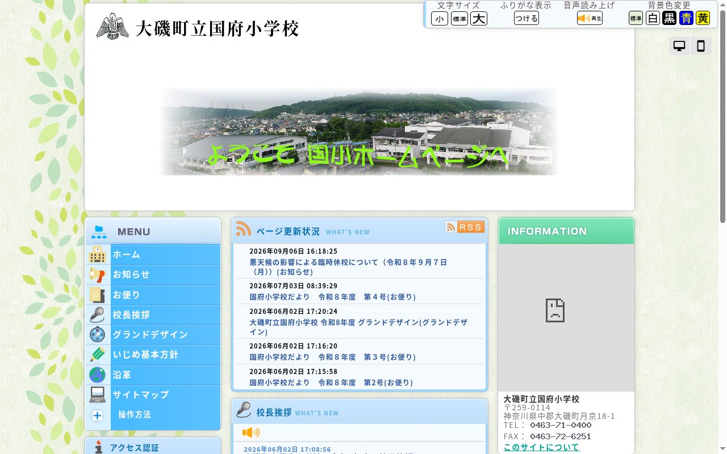
Task: Open the お便り menu item
Action: pyautogui.click(x=153, y=295)
